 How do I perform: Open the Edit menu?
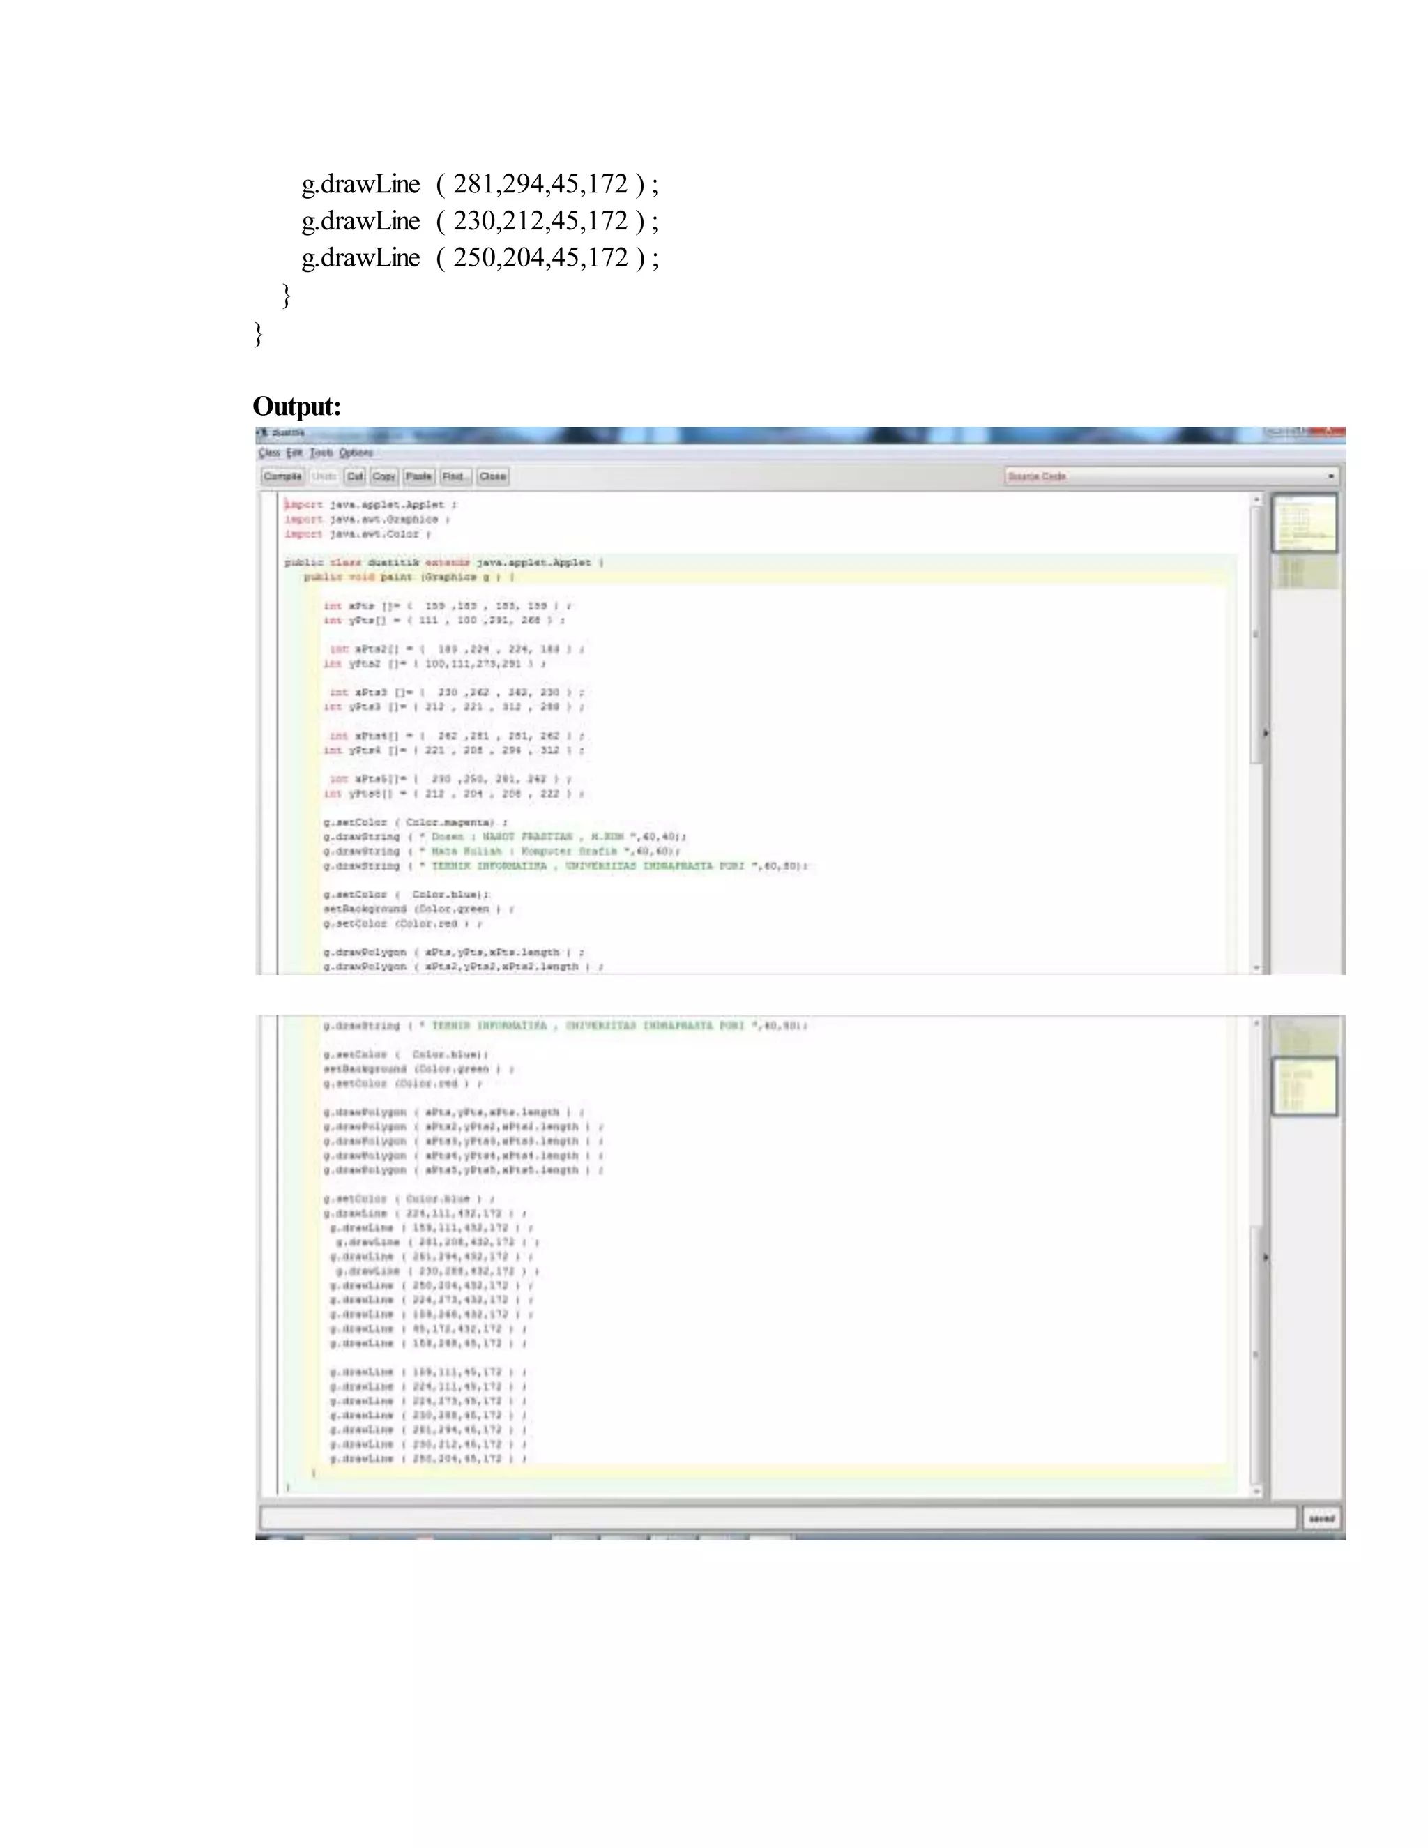tap(294, 453)
